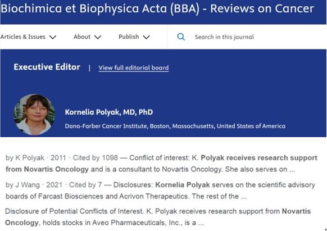
Task: Click the J Wang 2021 disclosure snippet
Action: 160,191
